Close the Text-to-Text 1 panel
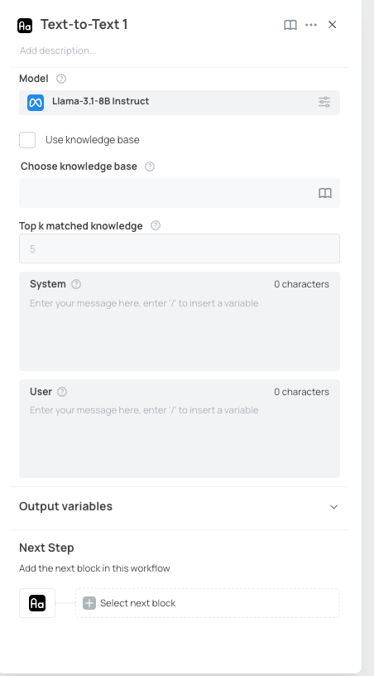This screenshot has width=374, height=676. tap(333, 25)
